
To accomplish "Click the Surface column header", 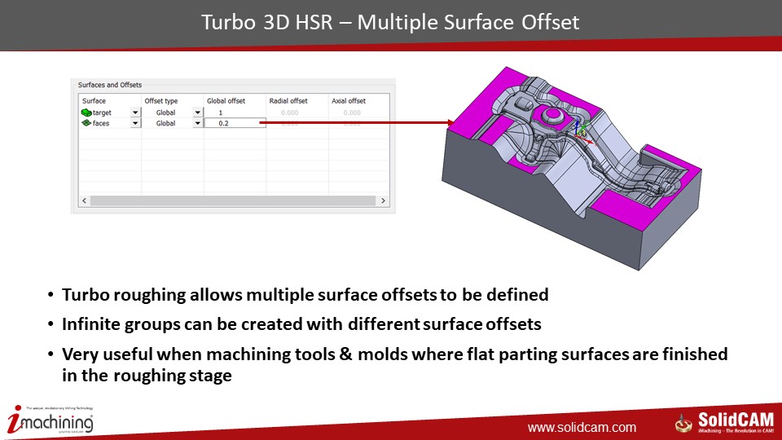I will point(94,101).
